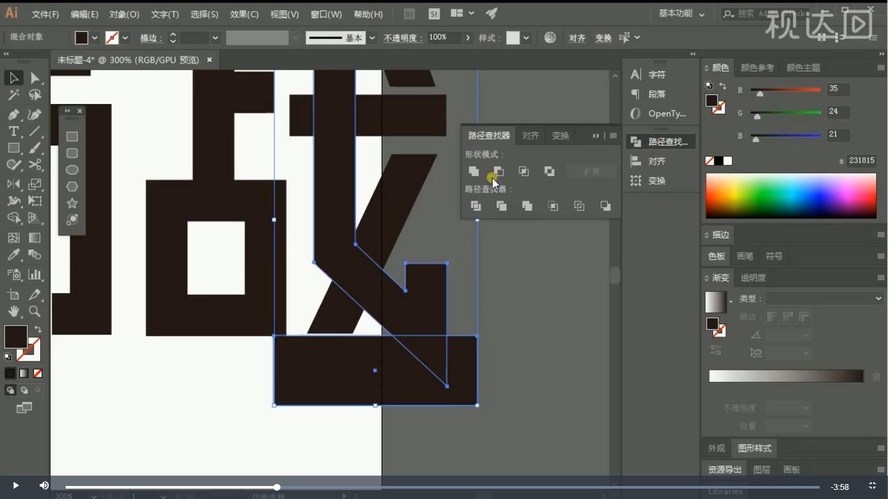
Task: Apply Minus Front in the Pathfinder panel
Action: [498, 171]
